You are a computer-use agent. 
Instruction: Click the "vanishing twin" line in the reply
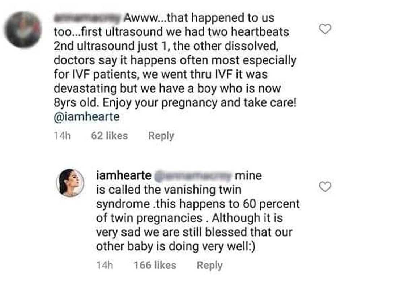pyautogui.click(x=169, y=190)
